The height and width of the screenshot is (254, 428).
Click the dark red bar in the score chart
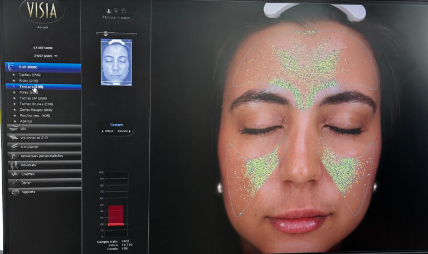(116, 214)
